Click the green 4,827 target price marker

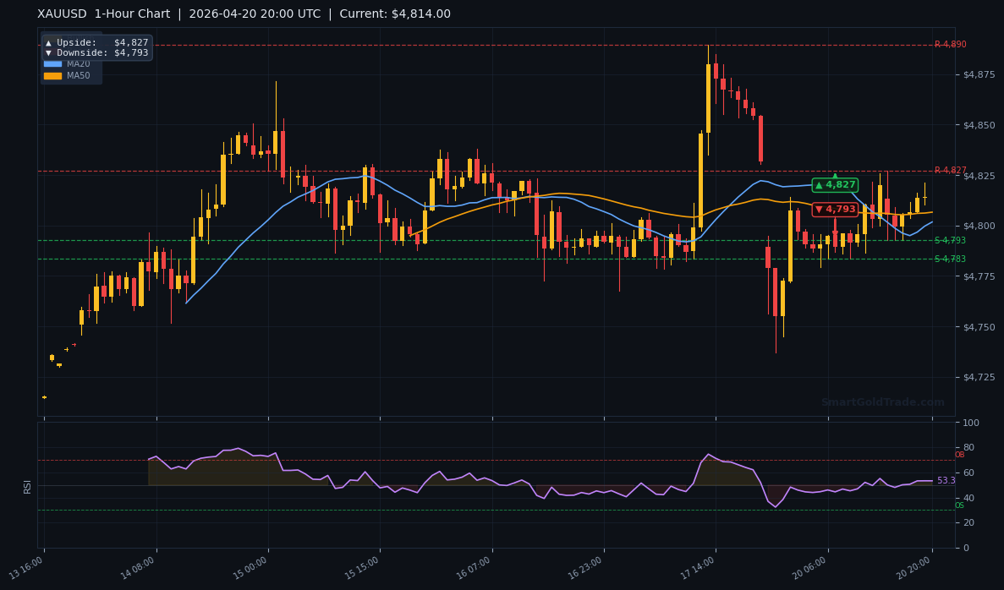(835, 184)
